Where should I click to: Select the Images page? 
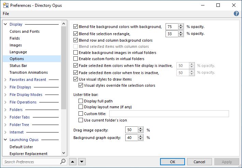[16, 45]
